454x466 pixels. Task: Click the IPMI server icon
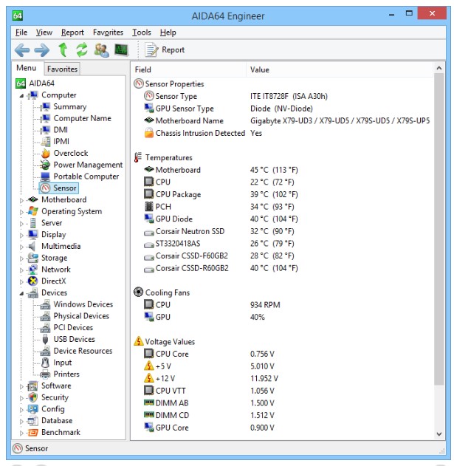click(x=46, y=142)
